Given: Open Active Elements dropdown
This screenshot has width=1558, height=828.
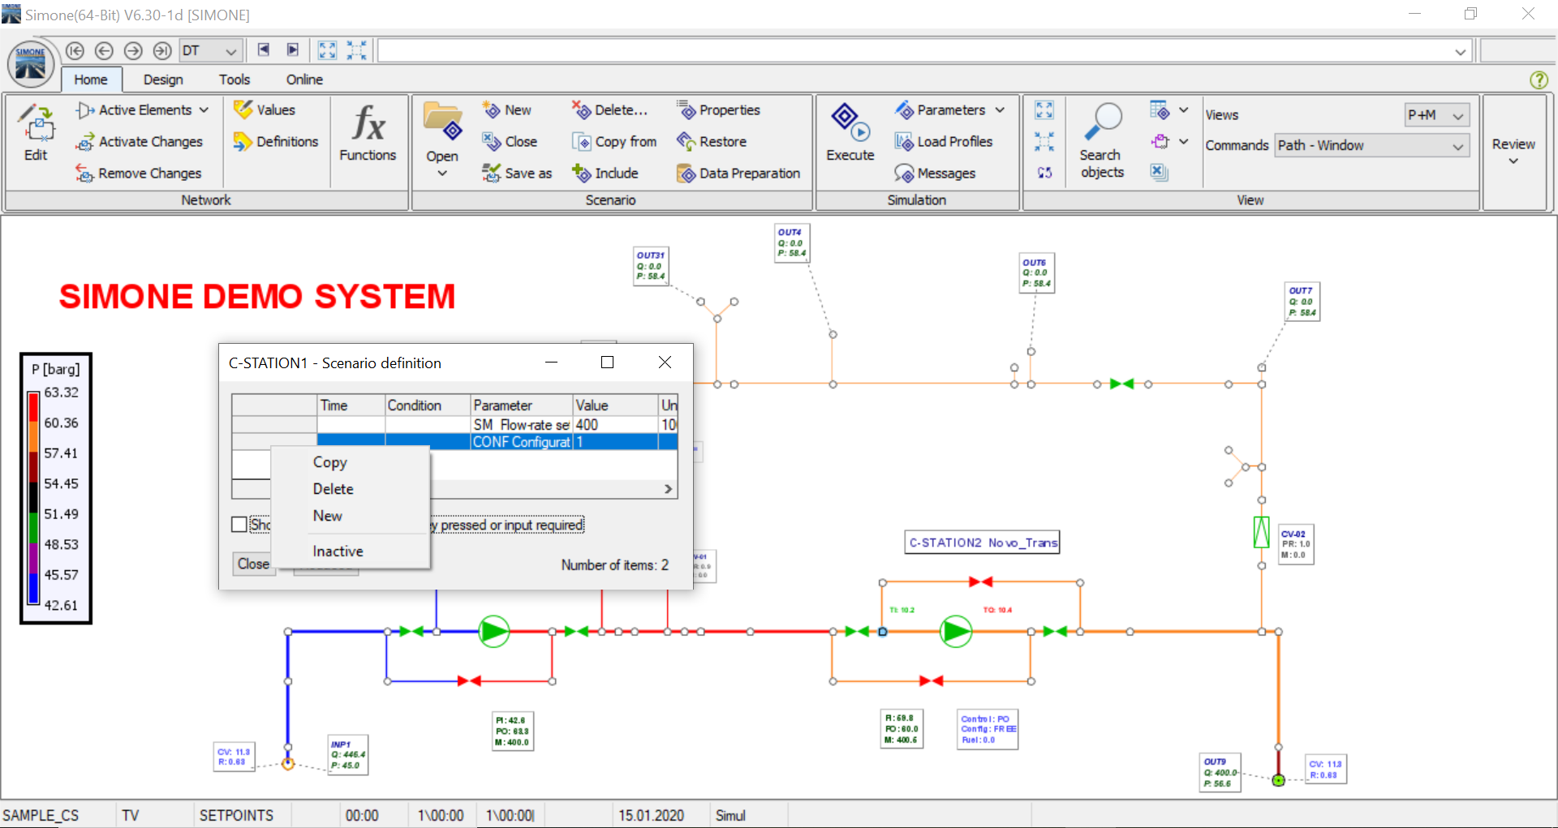Looking at the screenshot, I should pos(142,110).
